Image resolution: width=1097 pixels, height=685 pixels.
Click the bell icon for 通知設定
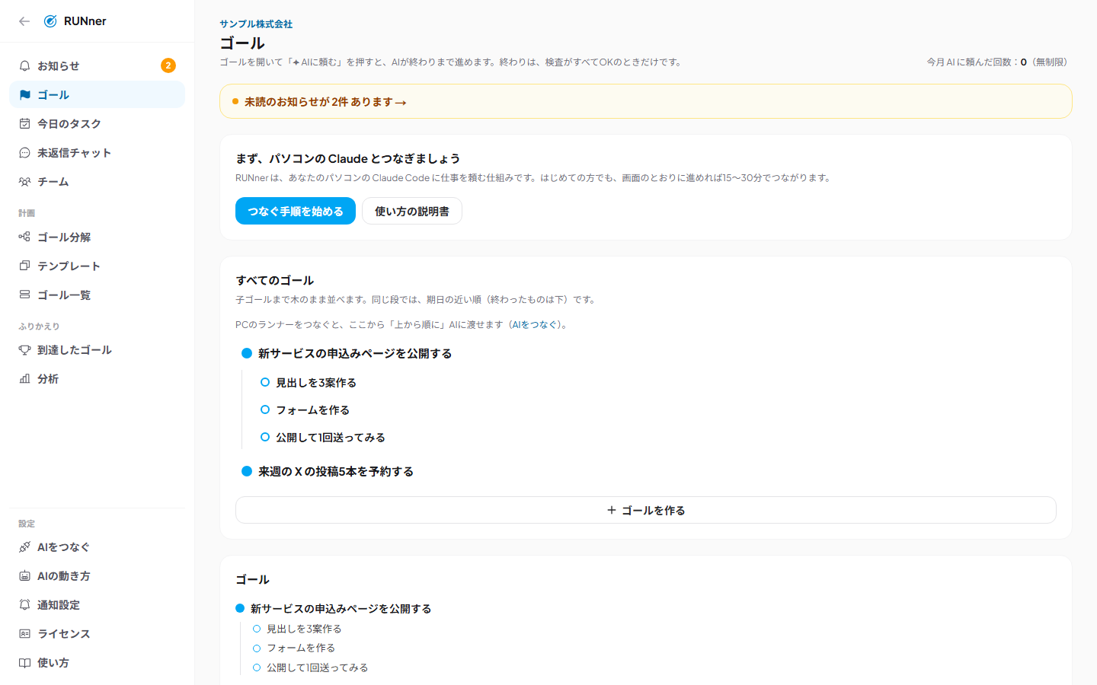(x=24, y=605)
